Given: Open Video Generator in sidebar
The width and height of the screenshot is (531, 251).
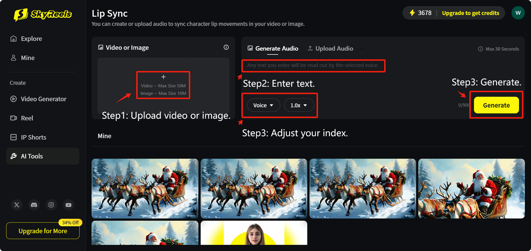Looking at the screenshot, I should click(x=43, y=99).
